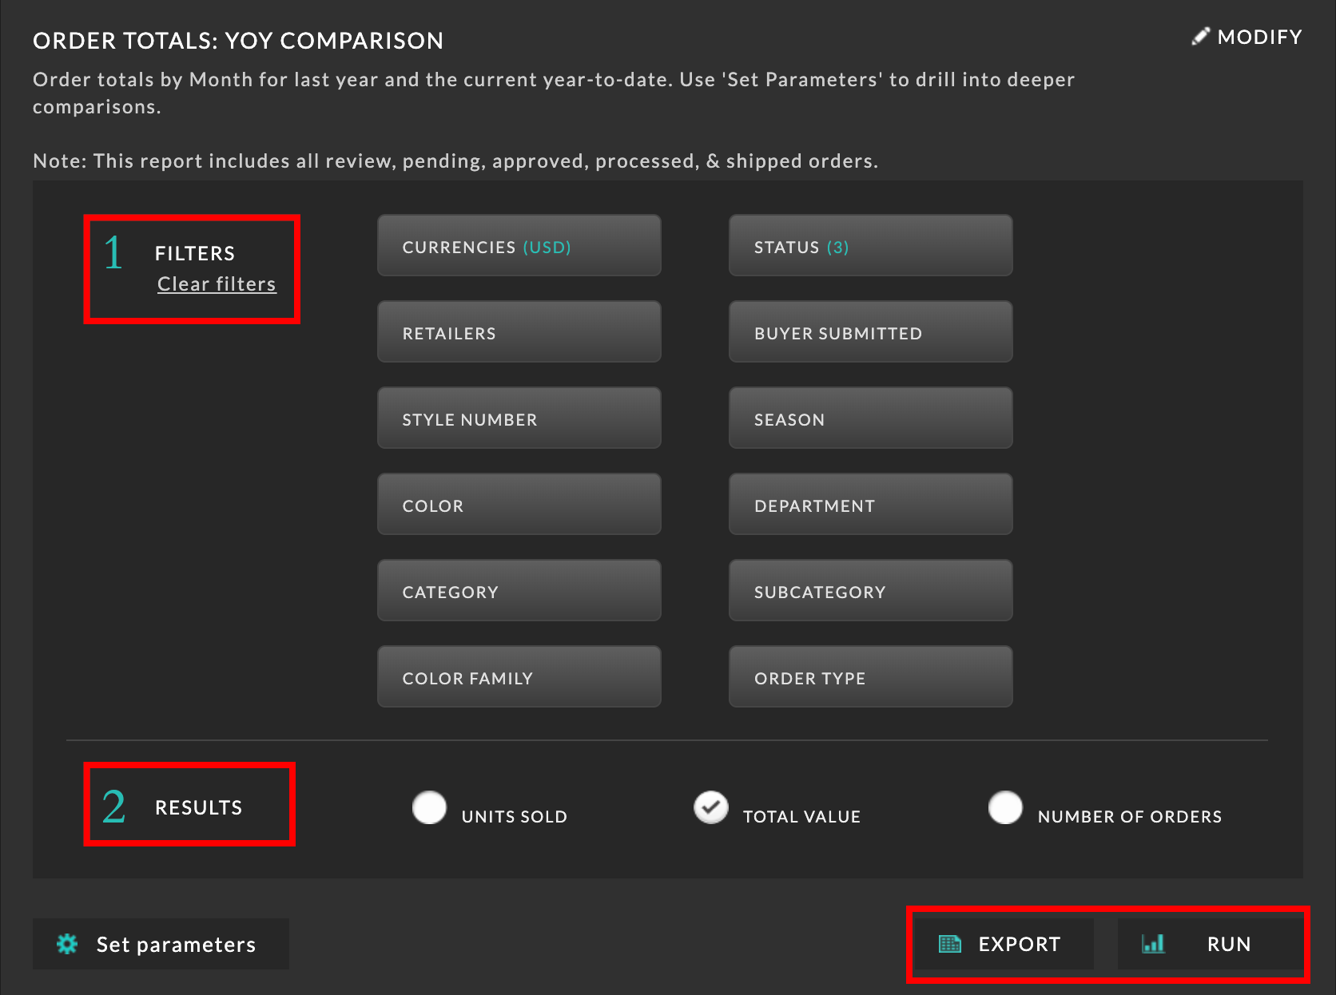Click the gear icon in Set parameters

[x=67, y=944]
